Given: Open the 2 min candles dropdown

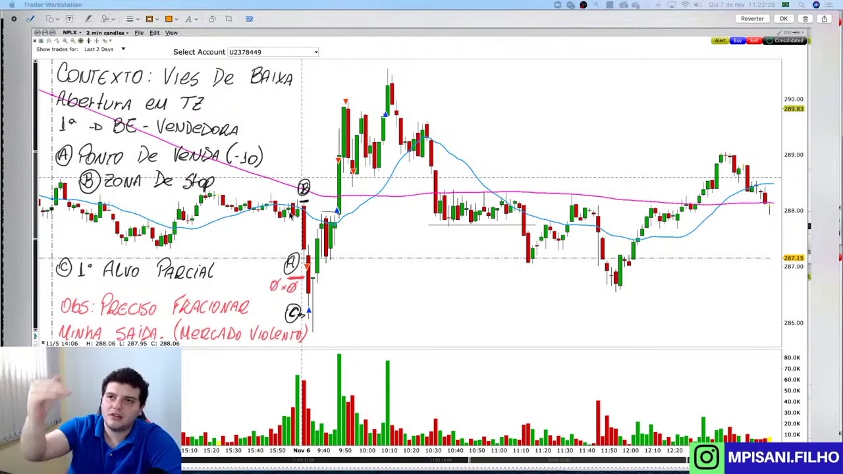Looking at the screenshot, I should (107, 33).
